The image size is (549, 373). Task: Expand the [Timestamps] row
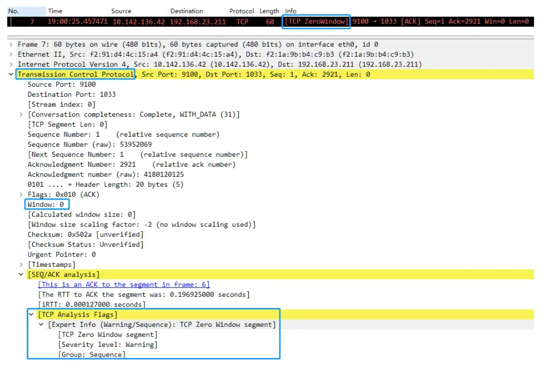pyautogui.click(x=21, y=265)
